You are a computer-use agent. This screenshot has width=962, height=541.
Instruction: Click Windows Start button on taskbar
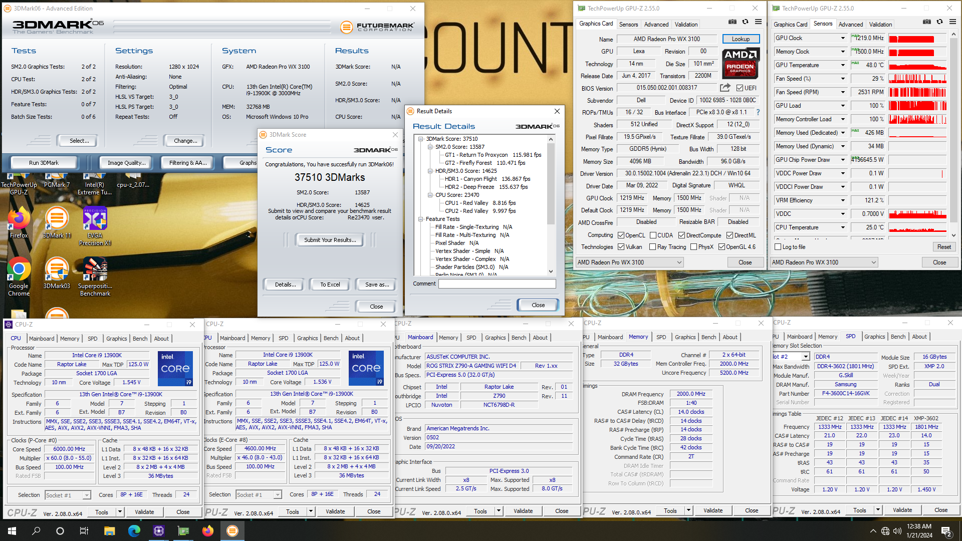[12, 531]
